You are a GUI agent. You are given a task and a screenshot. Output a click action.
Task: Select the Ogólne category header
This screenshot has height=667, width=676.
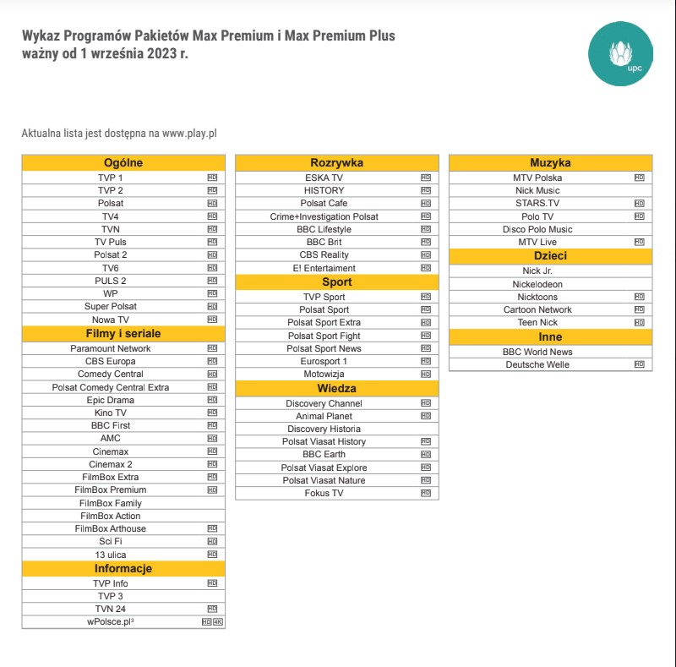coord(123,162)
